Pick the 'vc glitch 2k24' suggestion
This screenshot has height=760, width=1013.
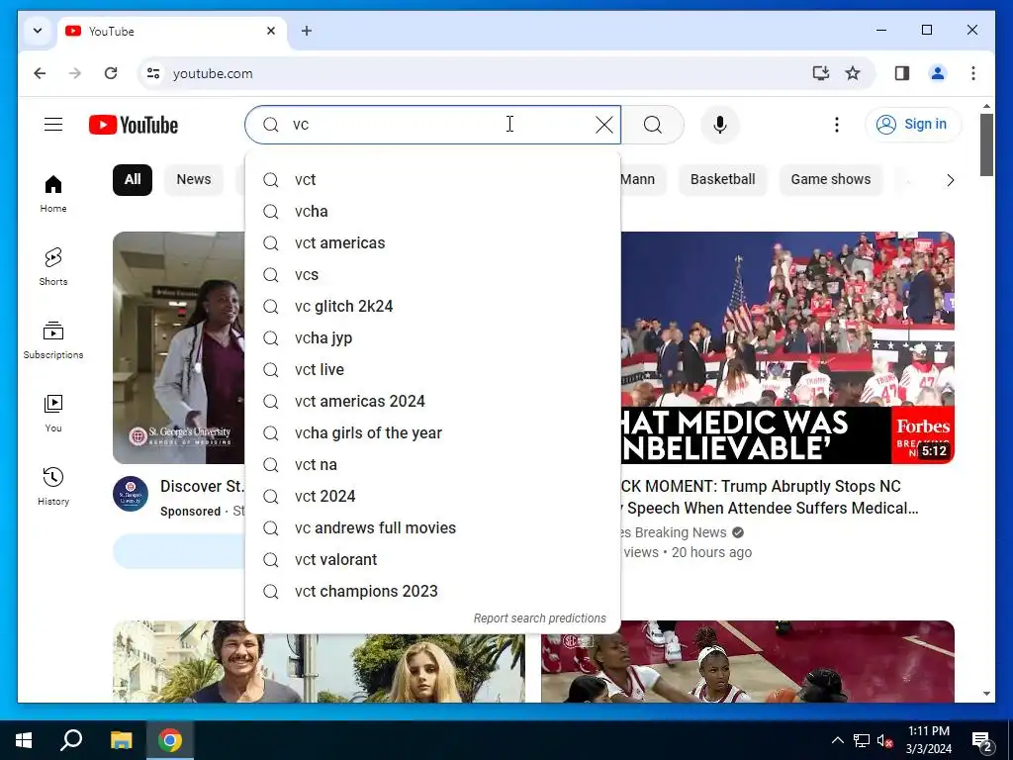(x=433, y=307)
